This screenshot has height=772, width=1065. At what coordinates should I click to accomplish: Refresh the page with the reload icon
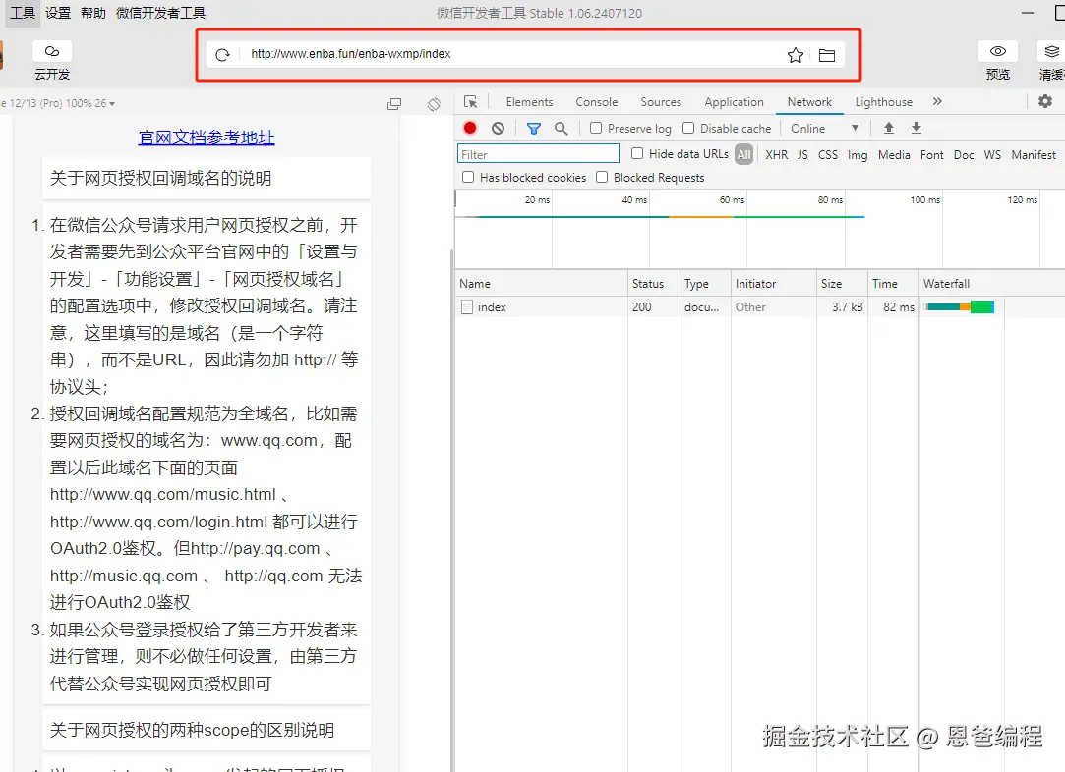tap(223, 55)
